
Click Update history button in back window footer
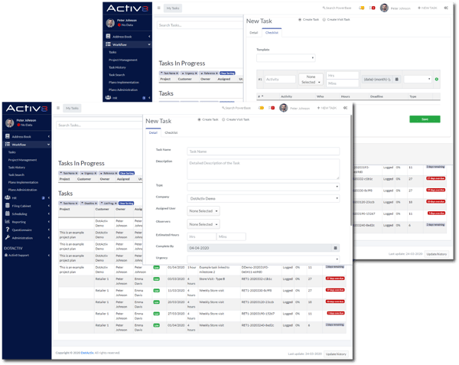437,254
